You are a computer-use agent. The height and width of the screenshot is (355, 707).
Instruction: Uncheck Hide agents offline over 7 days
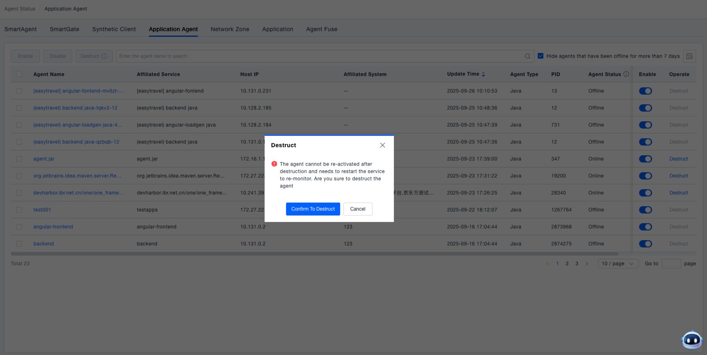[x=541, y=56]
